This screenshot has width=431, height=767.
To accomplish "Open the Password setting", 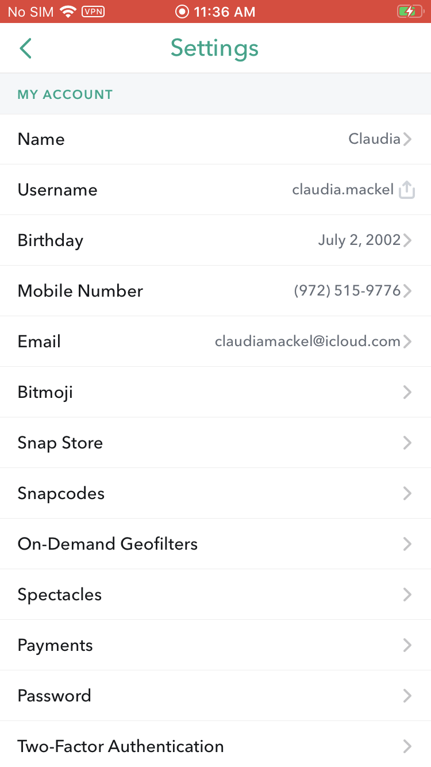I will coord(215,696).
